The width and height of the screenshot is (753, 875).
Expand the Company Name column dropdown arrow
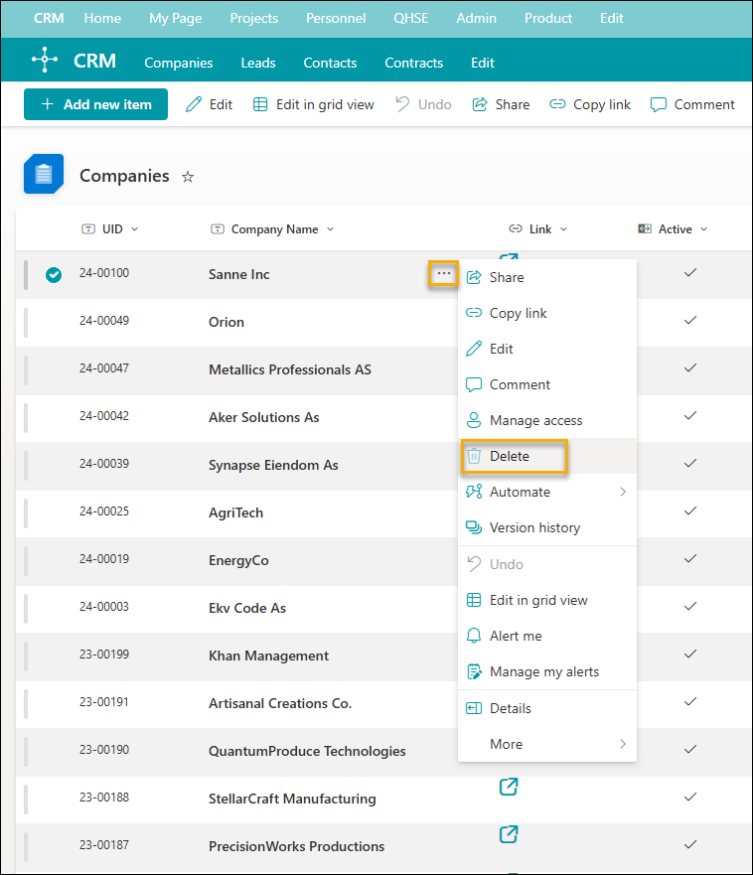coord(331,229)
